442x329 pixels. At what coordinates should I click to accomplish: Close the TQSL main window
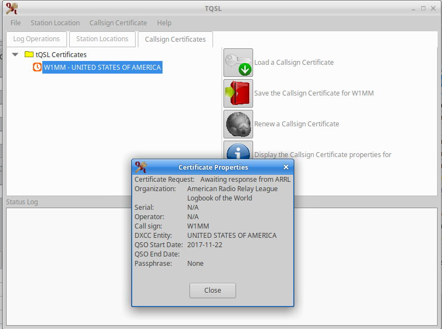pyautogui.click(x=433, y=8)
